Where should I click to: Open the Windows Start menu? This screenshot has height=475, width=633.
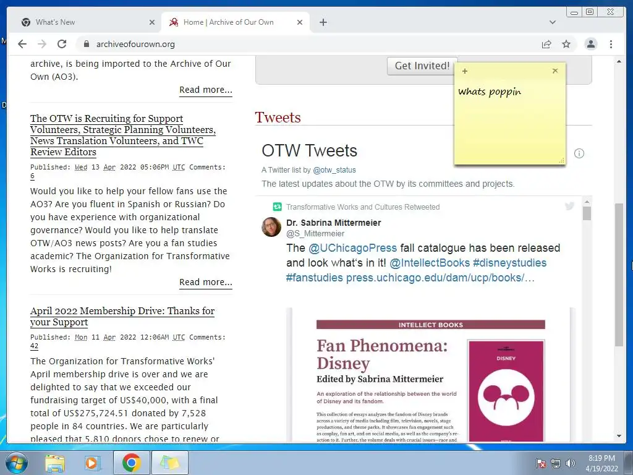(17, 463)
